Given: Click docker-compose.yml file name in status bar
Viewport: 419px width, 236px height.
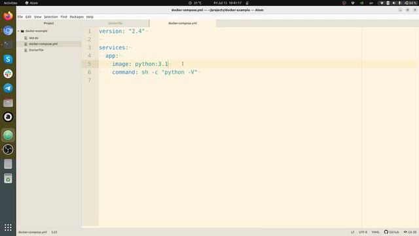Looking at the screenshot, I should point(32,232).
